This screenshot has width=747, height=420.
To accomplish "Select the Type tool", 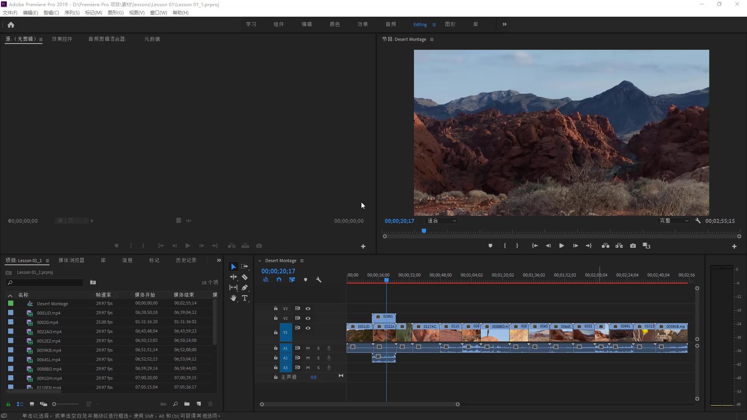I will 245,298.
